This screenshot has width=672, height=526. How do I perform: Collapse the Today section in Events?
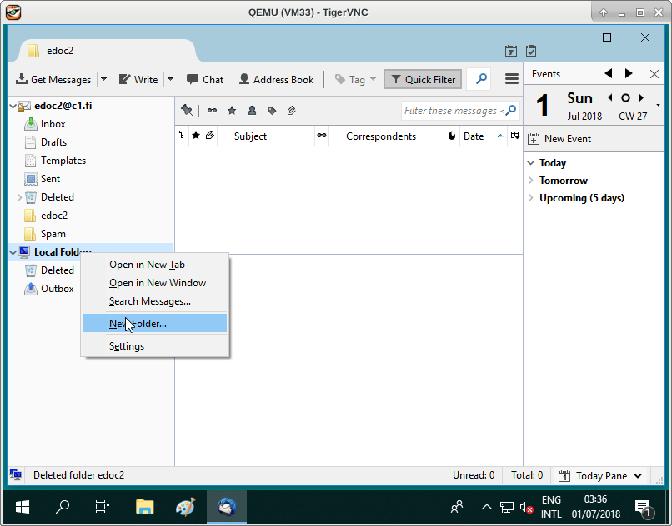[531, 163]
